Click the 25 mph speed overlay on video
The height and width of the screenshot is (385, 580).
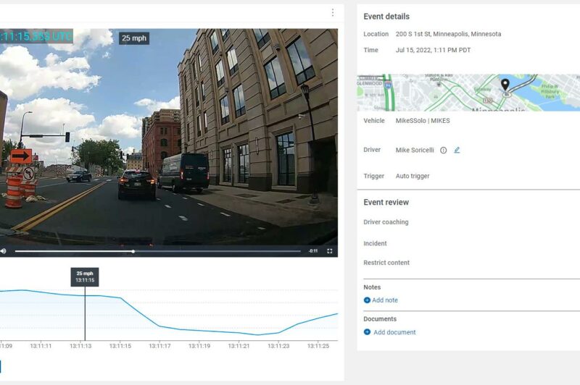pos(134,38)
